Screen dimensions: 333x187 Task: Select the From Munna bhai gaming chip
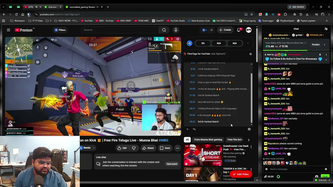click(x=208, y=140)
